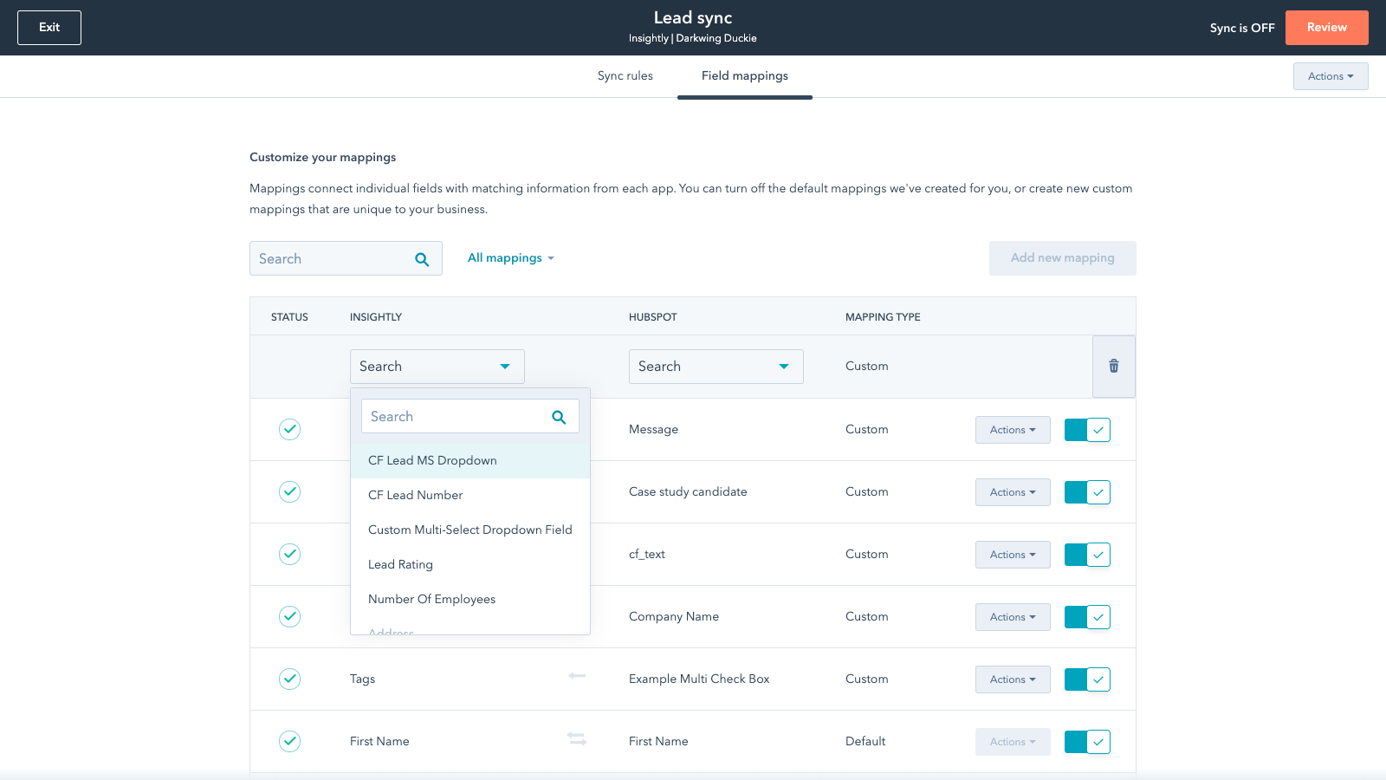Image resolution: width=1386 pixels, height=780 pixels.
Task: Click the search icon inside Insightly dropdown
Action: pyautogui.click(x=559, y=417)
